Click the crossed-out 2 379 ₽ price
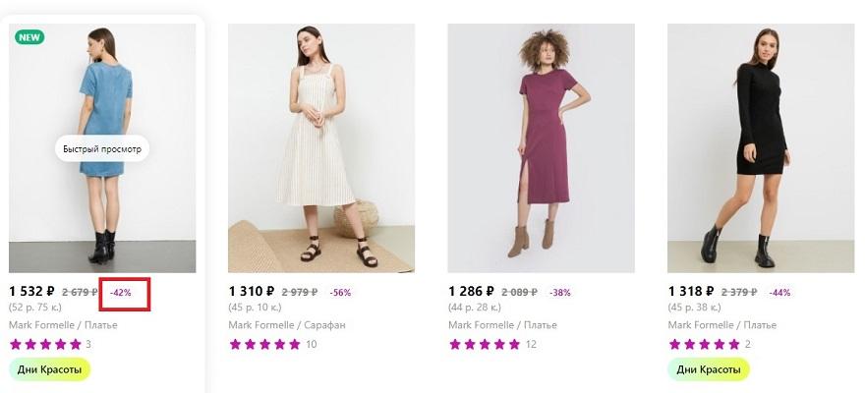This screenshot has width=865, height=393. [x=739, y=293]
